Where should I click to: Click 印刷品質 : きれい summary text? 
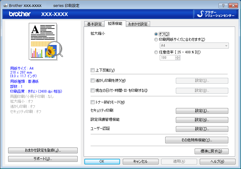(36, 91)
